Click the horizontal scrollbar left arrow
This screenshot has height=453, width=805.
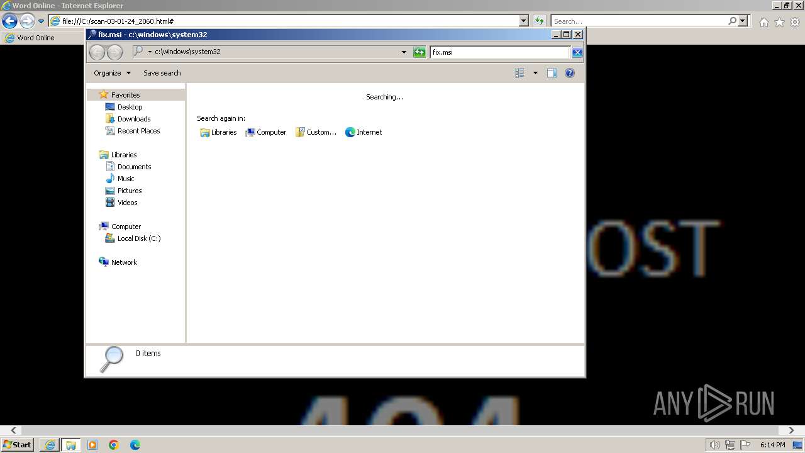click(x=14, y=430)
